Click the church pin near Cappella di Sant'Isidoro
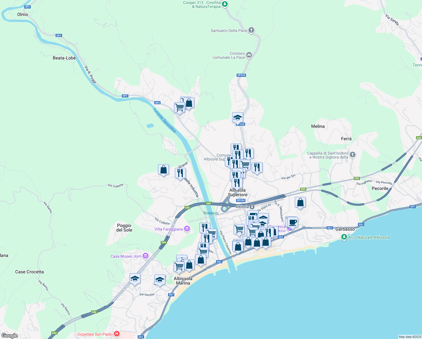 352,155
